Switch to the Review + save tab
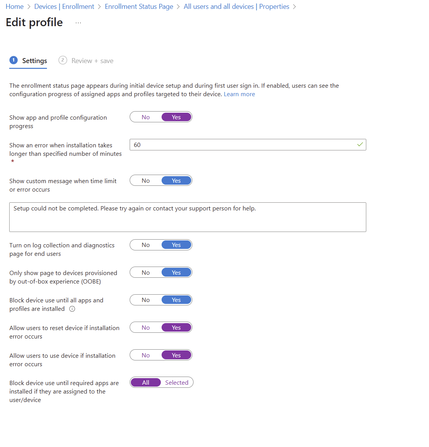 coord(92,61)
